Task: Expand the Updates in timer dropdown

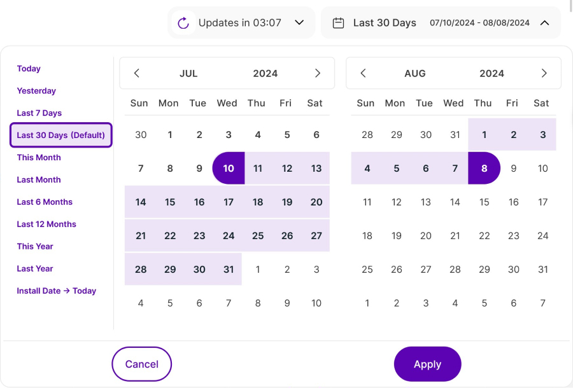Action: [x=299, y=23]
